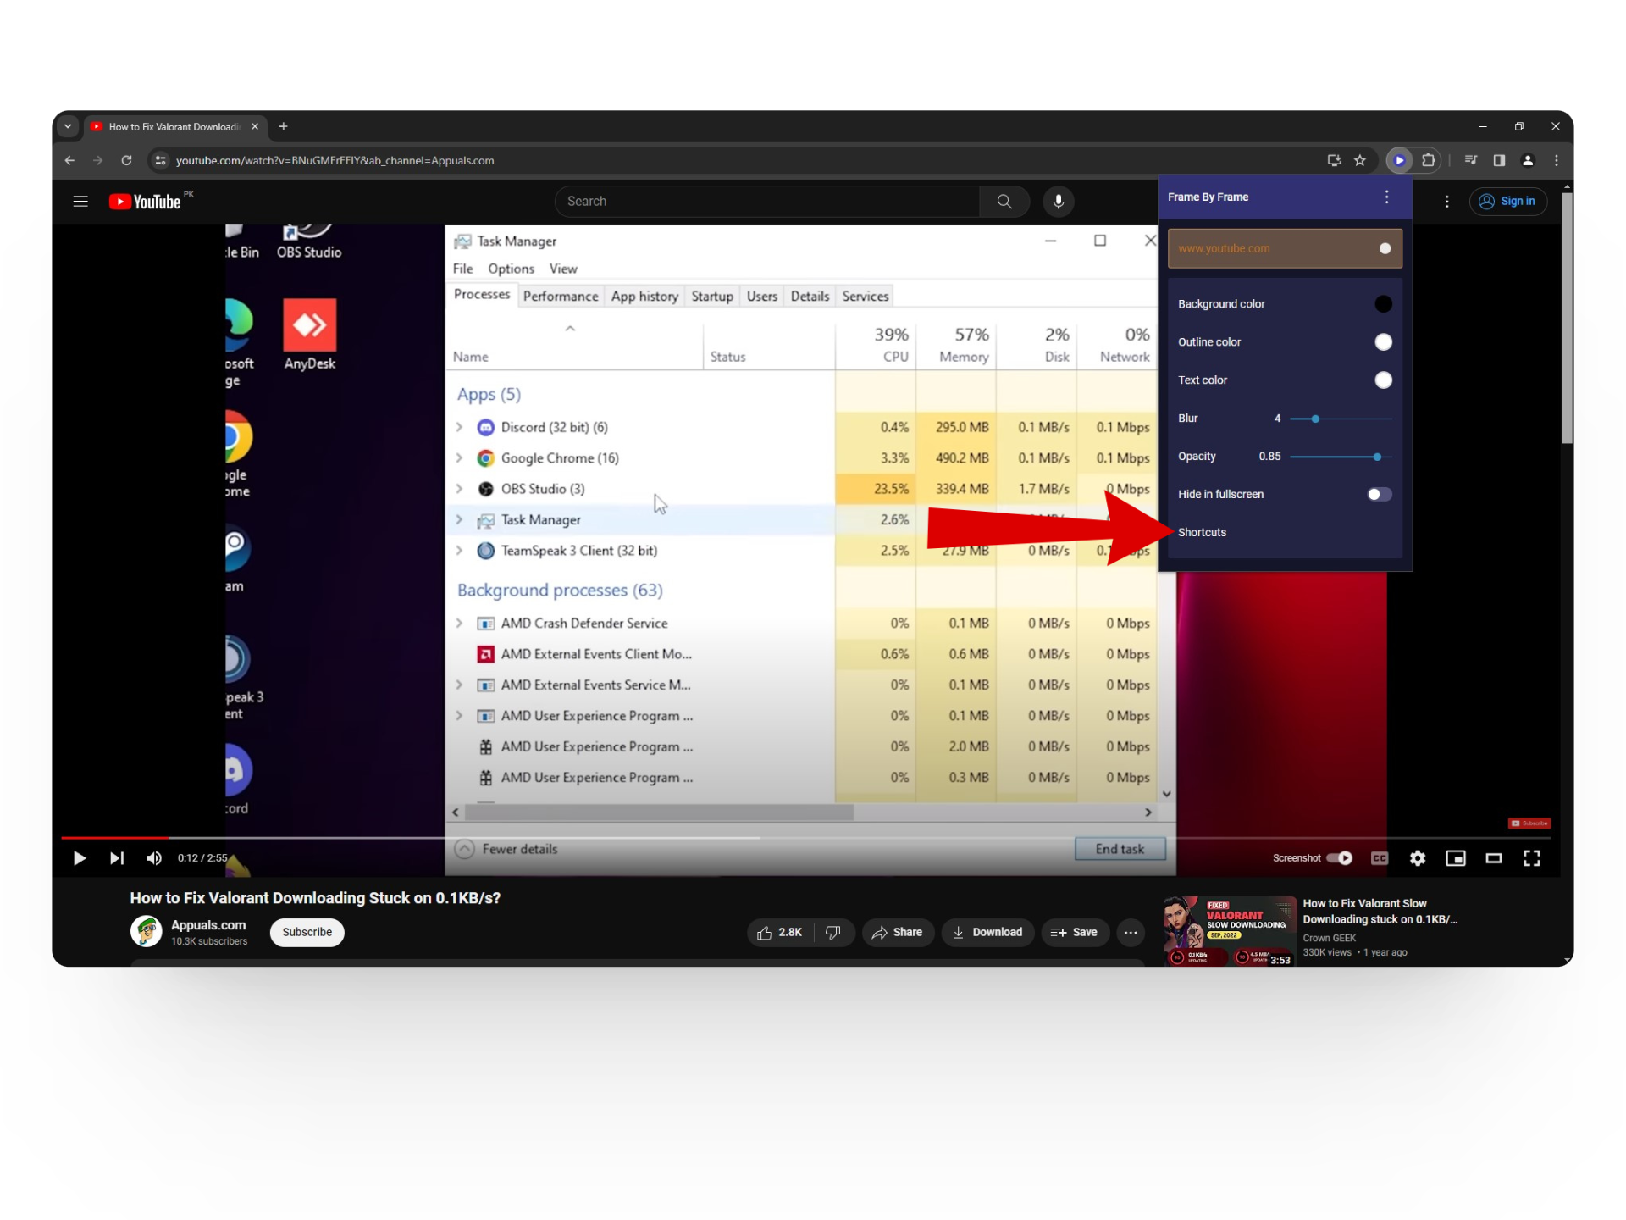
Task: Click the Frame By Frame extension icon
Action: pos(1399,160)
